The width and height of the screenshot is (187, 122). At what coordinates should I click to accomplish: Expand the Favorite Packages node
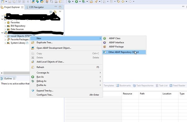pos(5,39)
